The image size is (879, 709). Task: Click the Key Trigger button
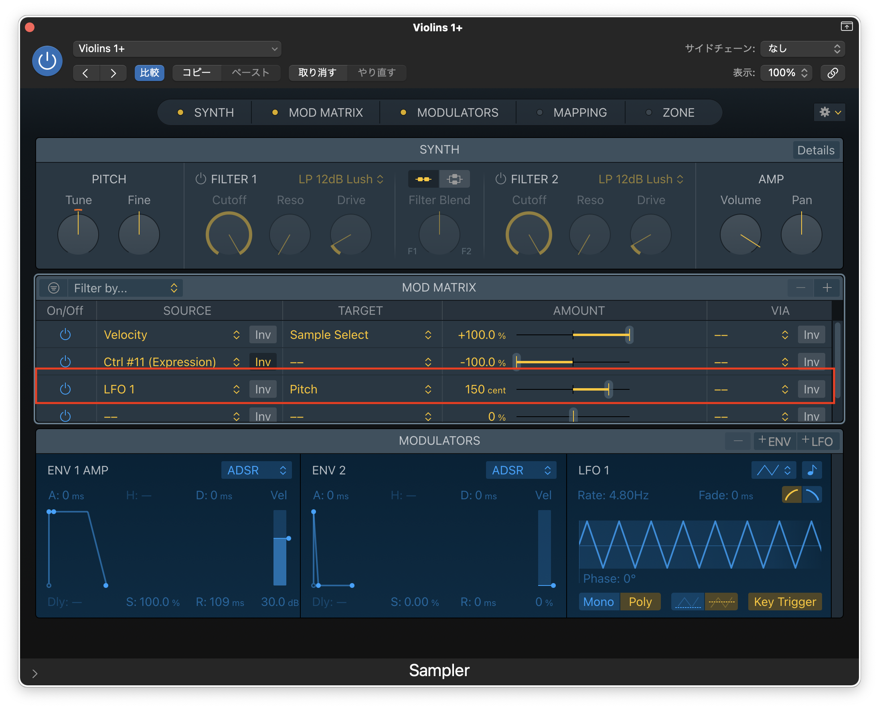click(785, 602)
